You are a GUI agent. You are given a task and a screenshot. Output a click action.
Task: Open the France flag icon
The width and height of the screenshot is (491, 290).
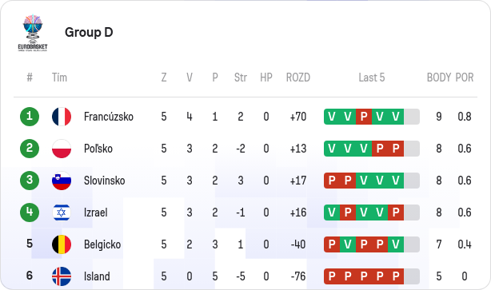62,117
